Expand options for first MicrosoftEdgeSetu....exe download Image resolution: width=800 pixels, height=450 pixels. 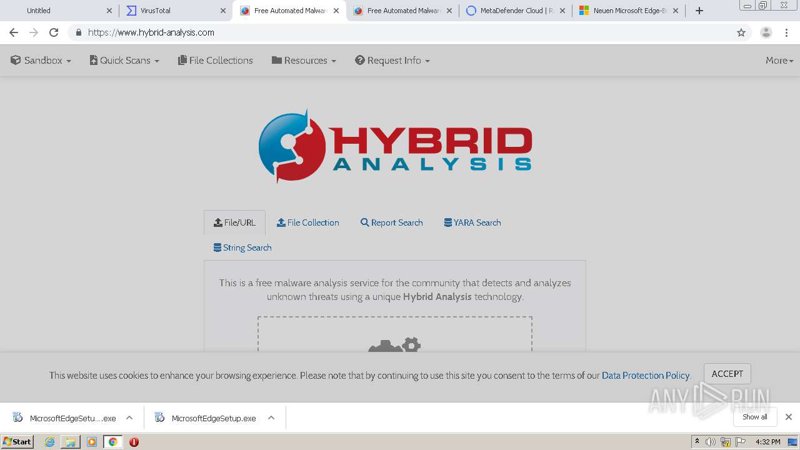click(x=129, y=418)
